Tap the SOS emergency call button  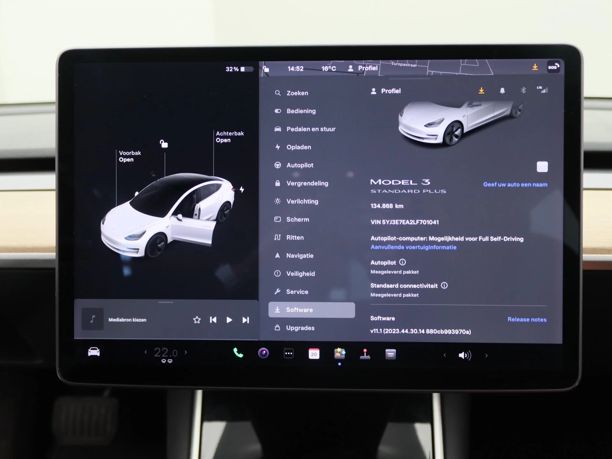tap(554, 67)
